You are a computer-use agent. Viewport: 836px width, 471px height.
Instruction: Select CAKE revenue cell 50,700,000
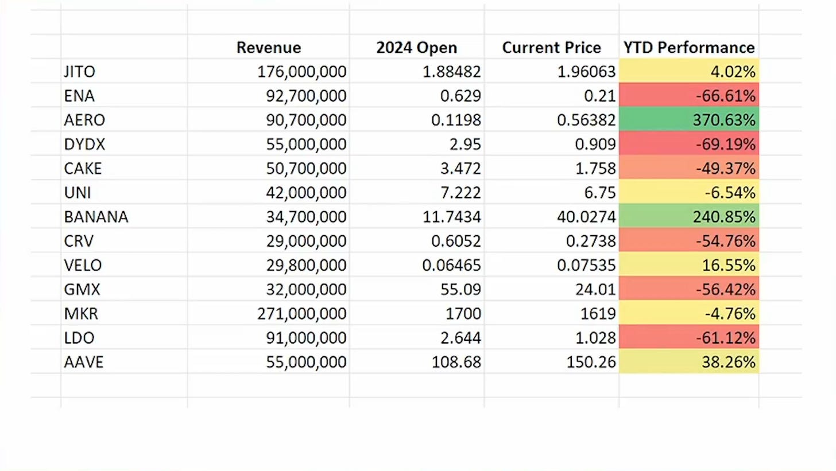[268, 168]
